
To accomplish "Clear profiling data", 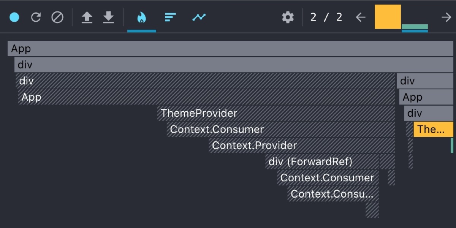I will tap(57, 17).
